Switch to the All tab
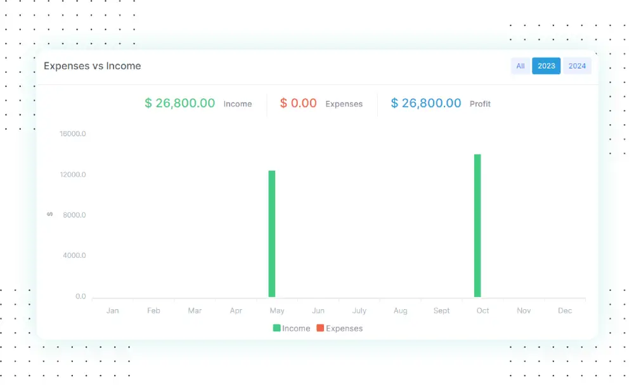Viewport: 634px width, 389px height. (520, 65)
